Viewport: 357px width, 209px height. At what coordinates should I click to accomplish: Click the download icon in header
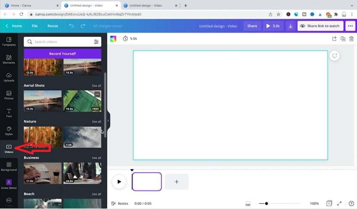click(x=291, y=26)
